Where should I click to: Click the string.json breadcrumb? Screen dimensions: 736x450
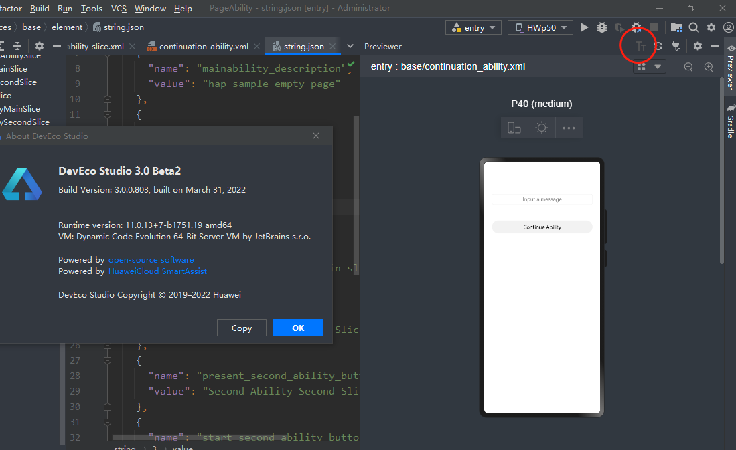pyautogui.click(x=119, y=27)
